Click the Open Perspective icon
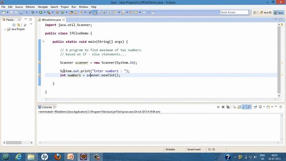 pyautogui.click(x=255, y=13)
